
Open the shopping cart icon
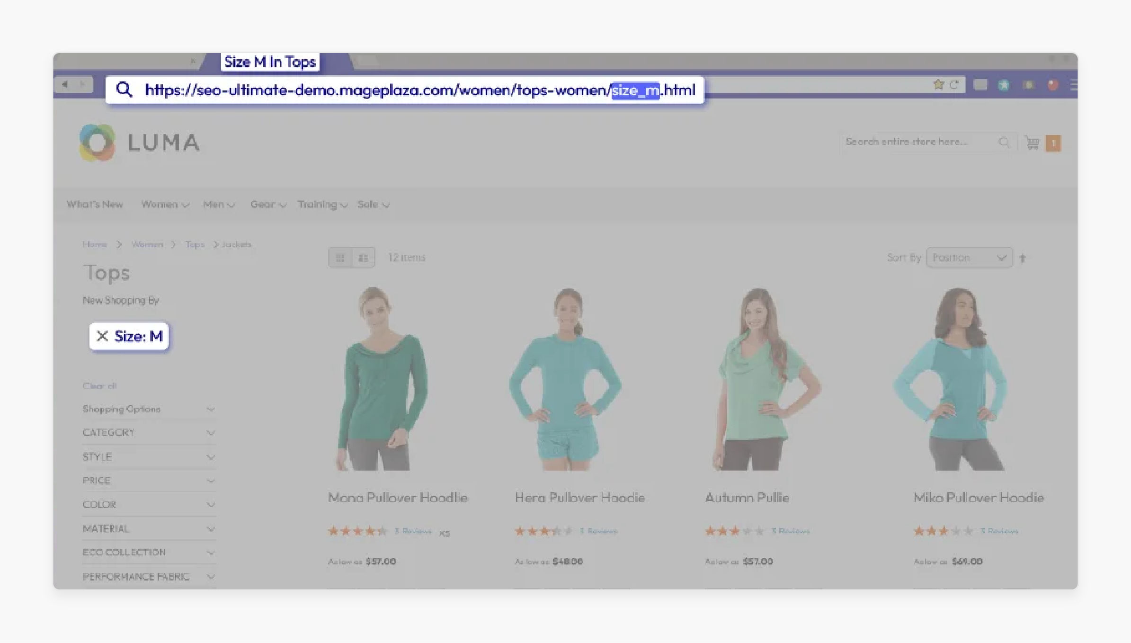coord(1032,143)
